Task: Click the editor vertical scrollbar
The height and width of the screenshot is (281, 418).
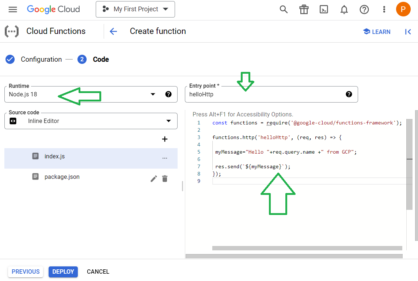Action: click(x=410, y=164)
